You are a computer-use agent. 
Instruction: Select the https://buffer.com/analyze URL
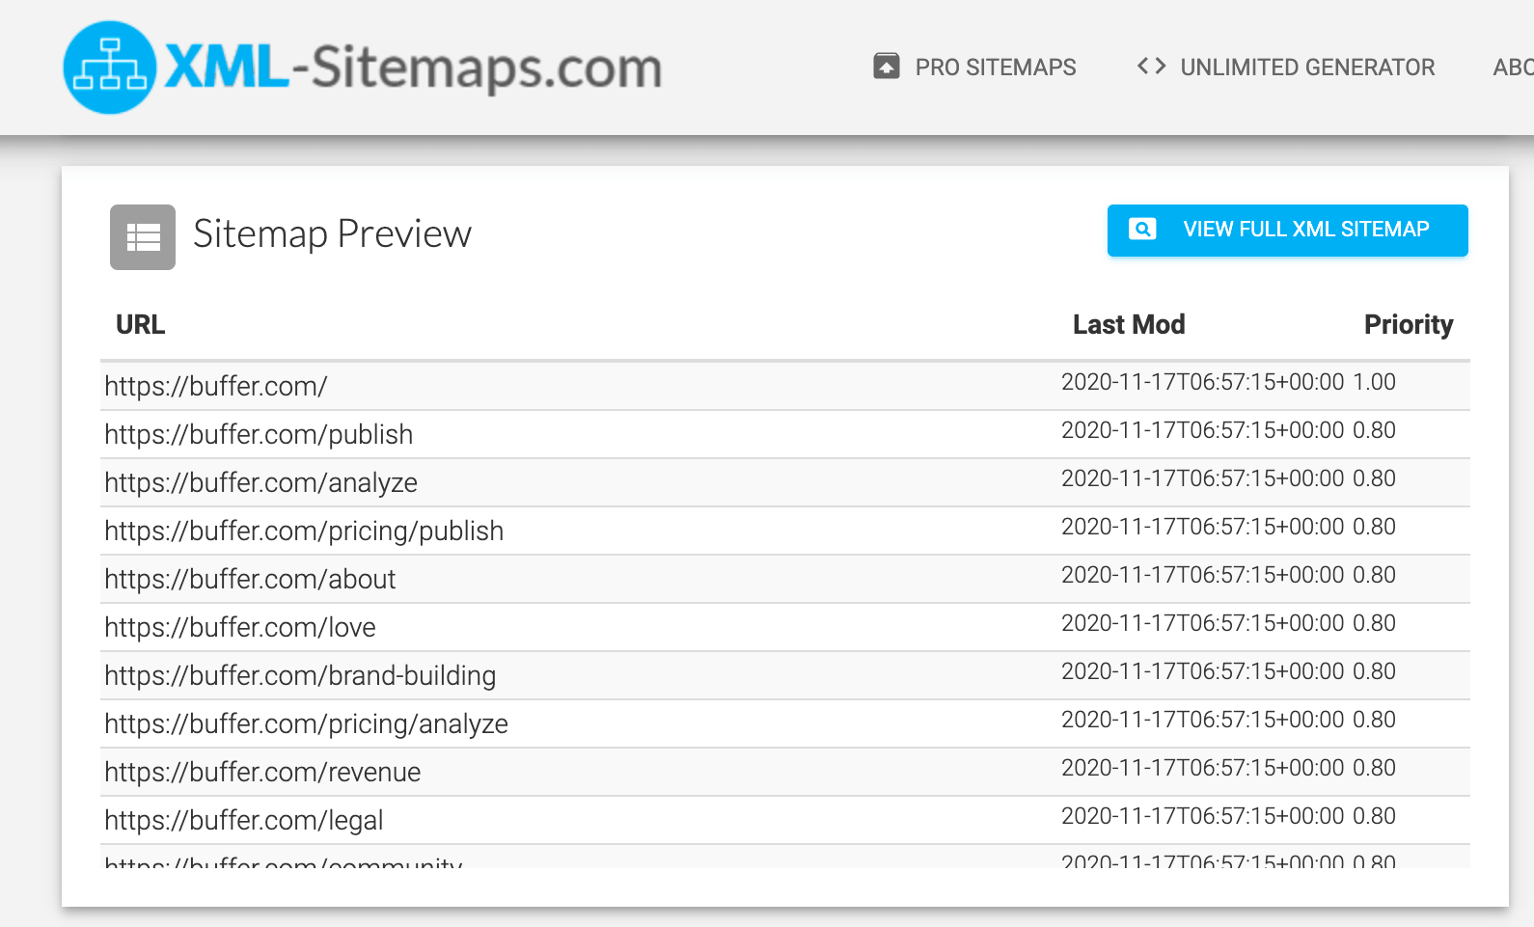click(260, 483)
